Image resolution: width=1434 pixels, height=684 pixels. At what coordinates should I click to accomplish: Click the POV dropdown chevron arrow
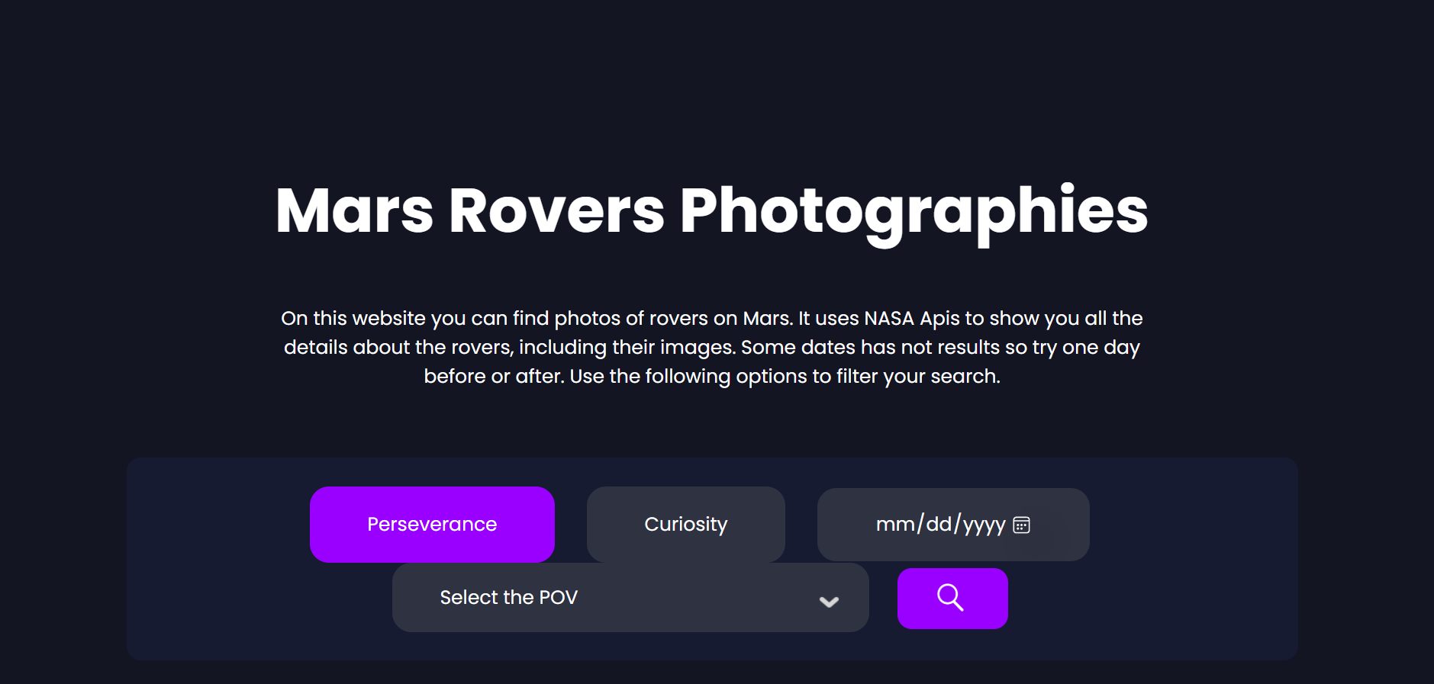829,602
